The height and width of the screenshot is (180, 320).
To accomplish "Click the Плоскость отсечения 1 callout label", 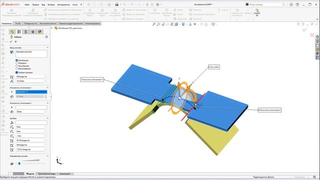I will click(92, 79).
